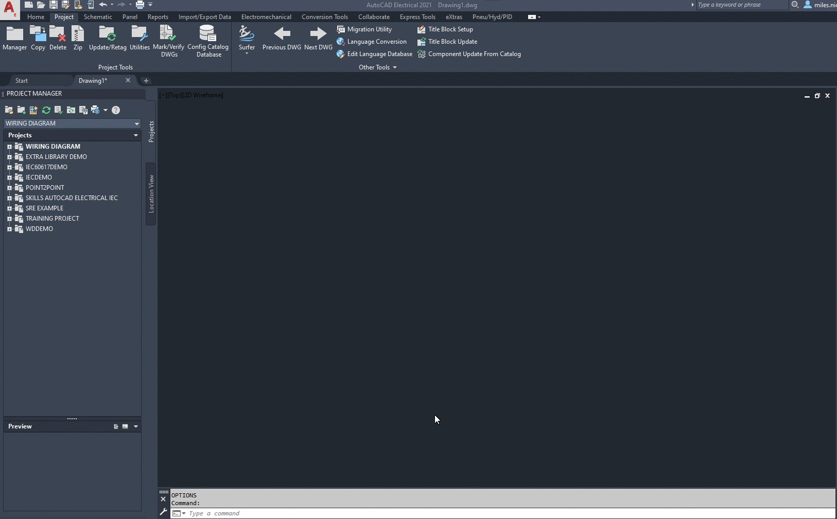Expand the EXTRA LIBRARY DEMO project

click(x=9, y=157)
